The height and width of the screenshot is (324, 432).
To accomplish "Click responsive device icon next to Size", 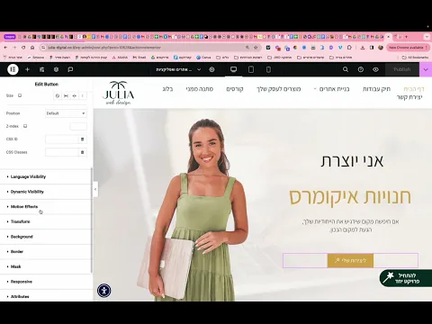I will 20,95.
